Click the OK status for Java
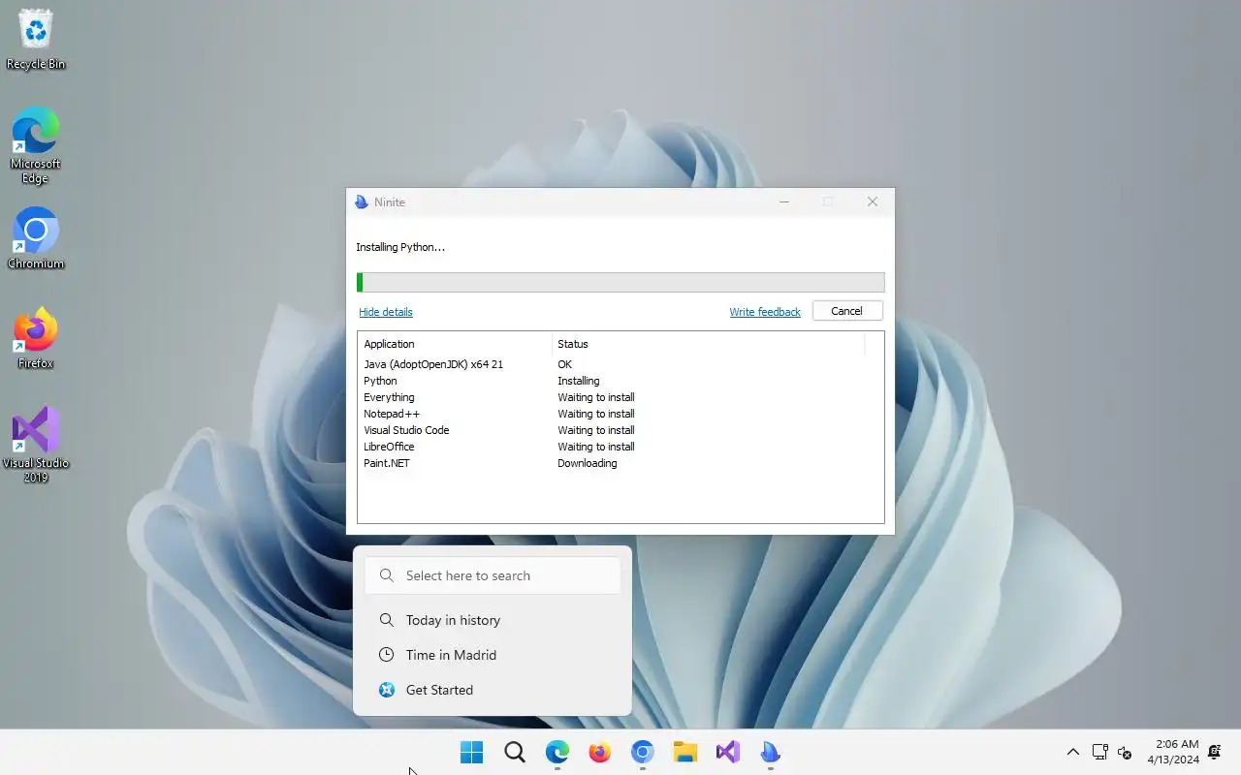The height and width of the screenshot is (775, 1241). [565, 364]
